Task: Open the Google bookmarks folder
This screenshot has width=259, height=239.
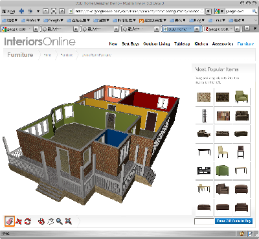Action: (53, 20)
